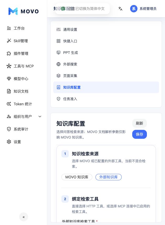Click the 通用设置 sliders icon
The height and width of the screenshot is (225, 165).
[58, 29]
